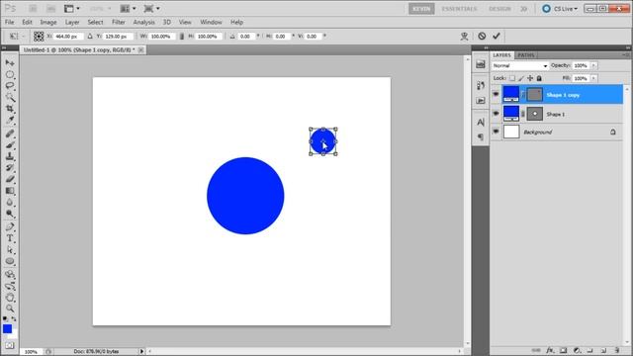The width and height of the screenshot is (633, 356).
Task: Open the Arrange Documents dropdown
Action: pyautogui.click(x=128, y=9)
